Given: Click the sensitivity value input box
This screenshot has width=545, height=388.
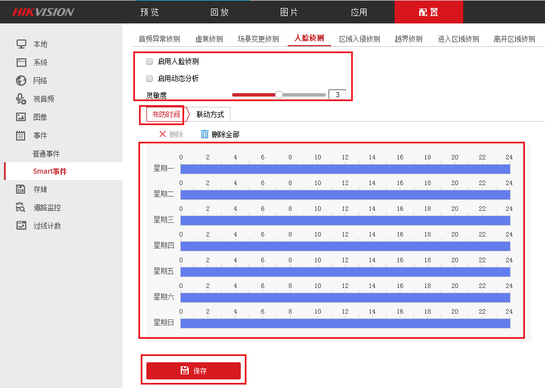Looking at the screenshot, I should pos(337,95).
